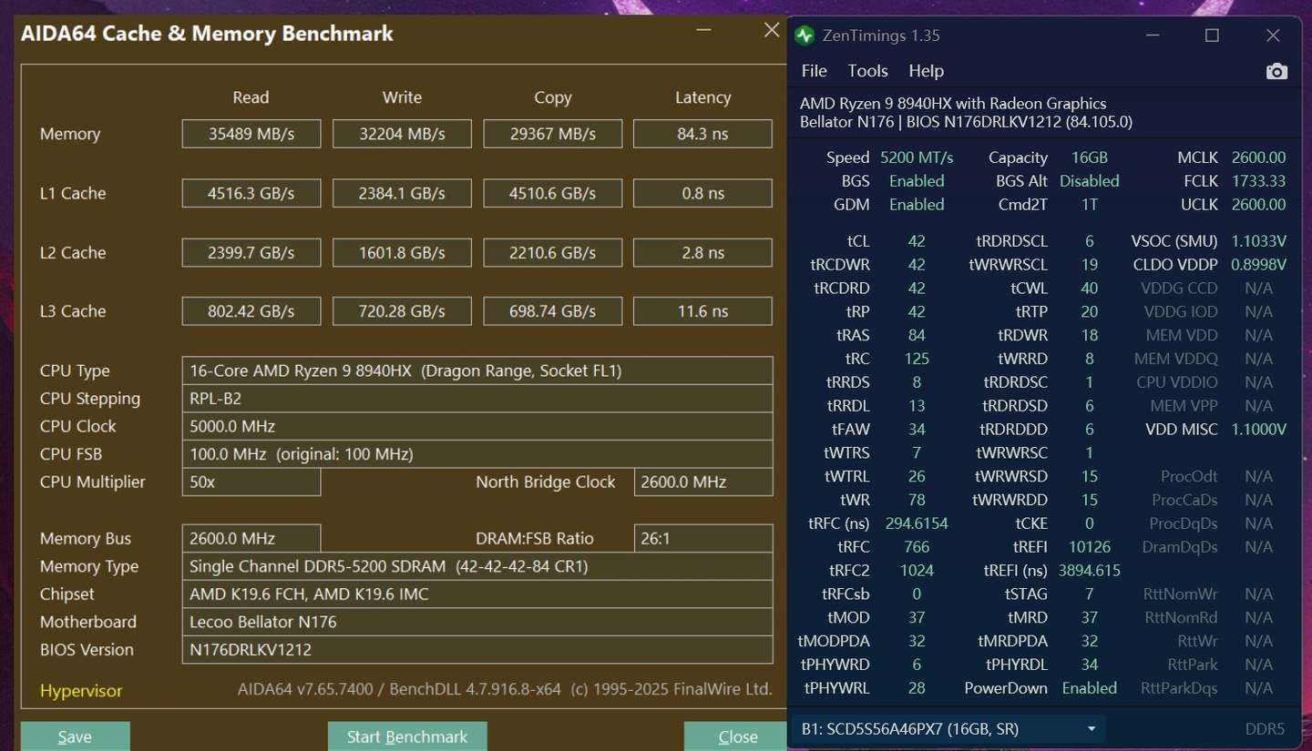Minimize the ZenTimings window
1312x751 pixels.
click(x=1152, y=36)
